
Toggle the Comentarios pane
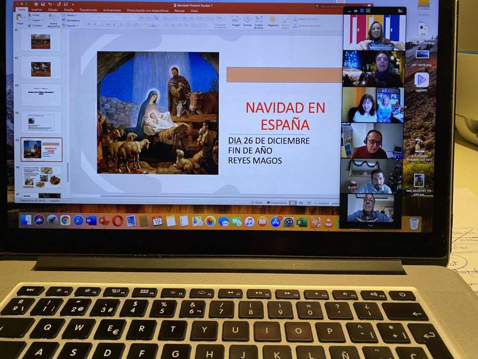pyautogui.click(x=276, y=203)
